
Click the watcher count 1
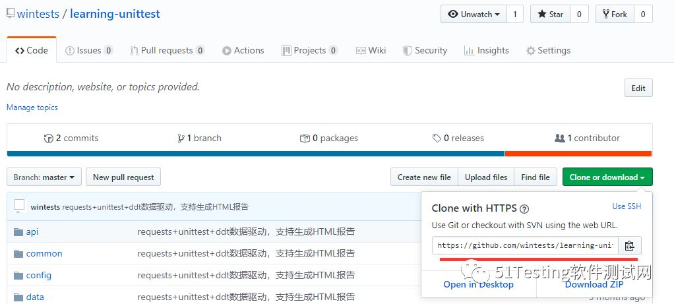click(515, 15)
